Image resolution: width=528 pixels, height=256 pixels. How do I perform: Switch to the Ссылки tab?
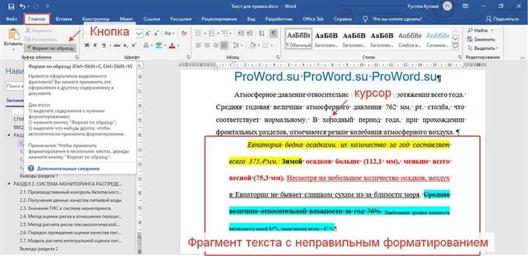pos(151,19)
